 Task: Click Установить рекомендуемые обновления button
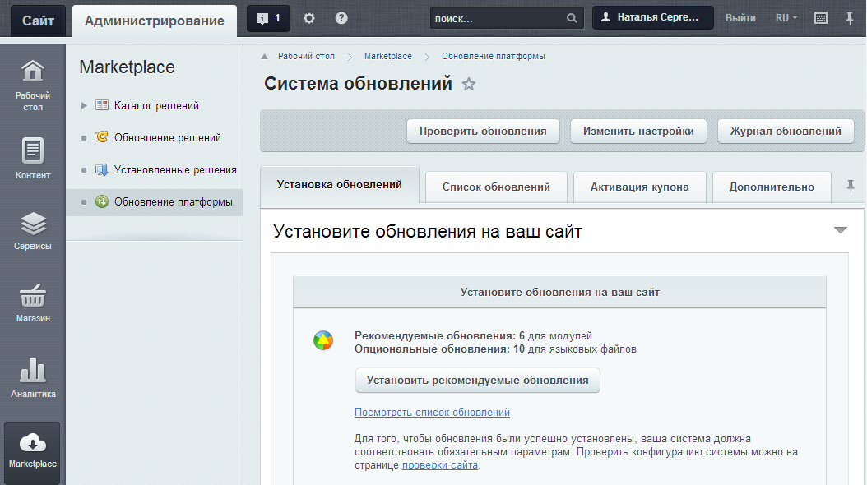[x=477, y=380]
